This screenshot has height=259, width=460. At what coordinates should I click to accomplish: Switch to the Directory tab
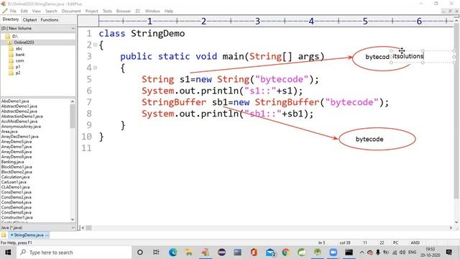11,19
